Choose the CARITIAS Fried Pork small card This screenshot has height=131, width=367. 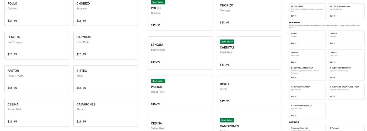pos(346,57)
